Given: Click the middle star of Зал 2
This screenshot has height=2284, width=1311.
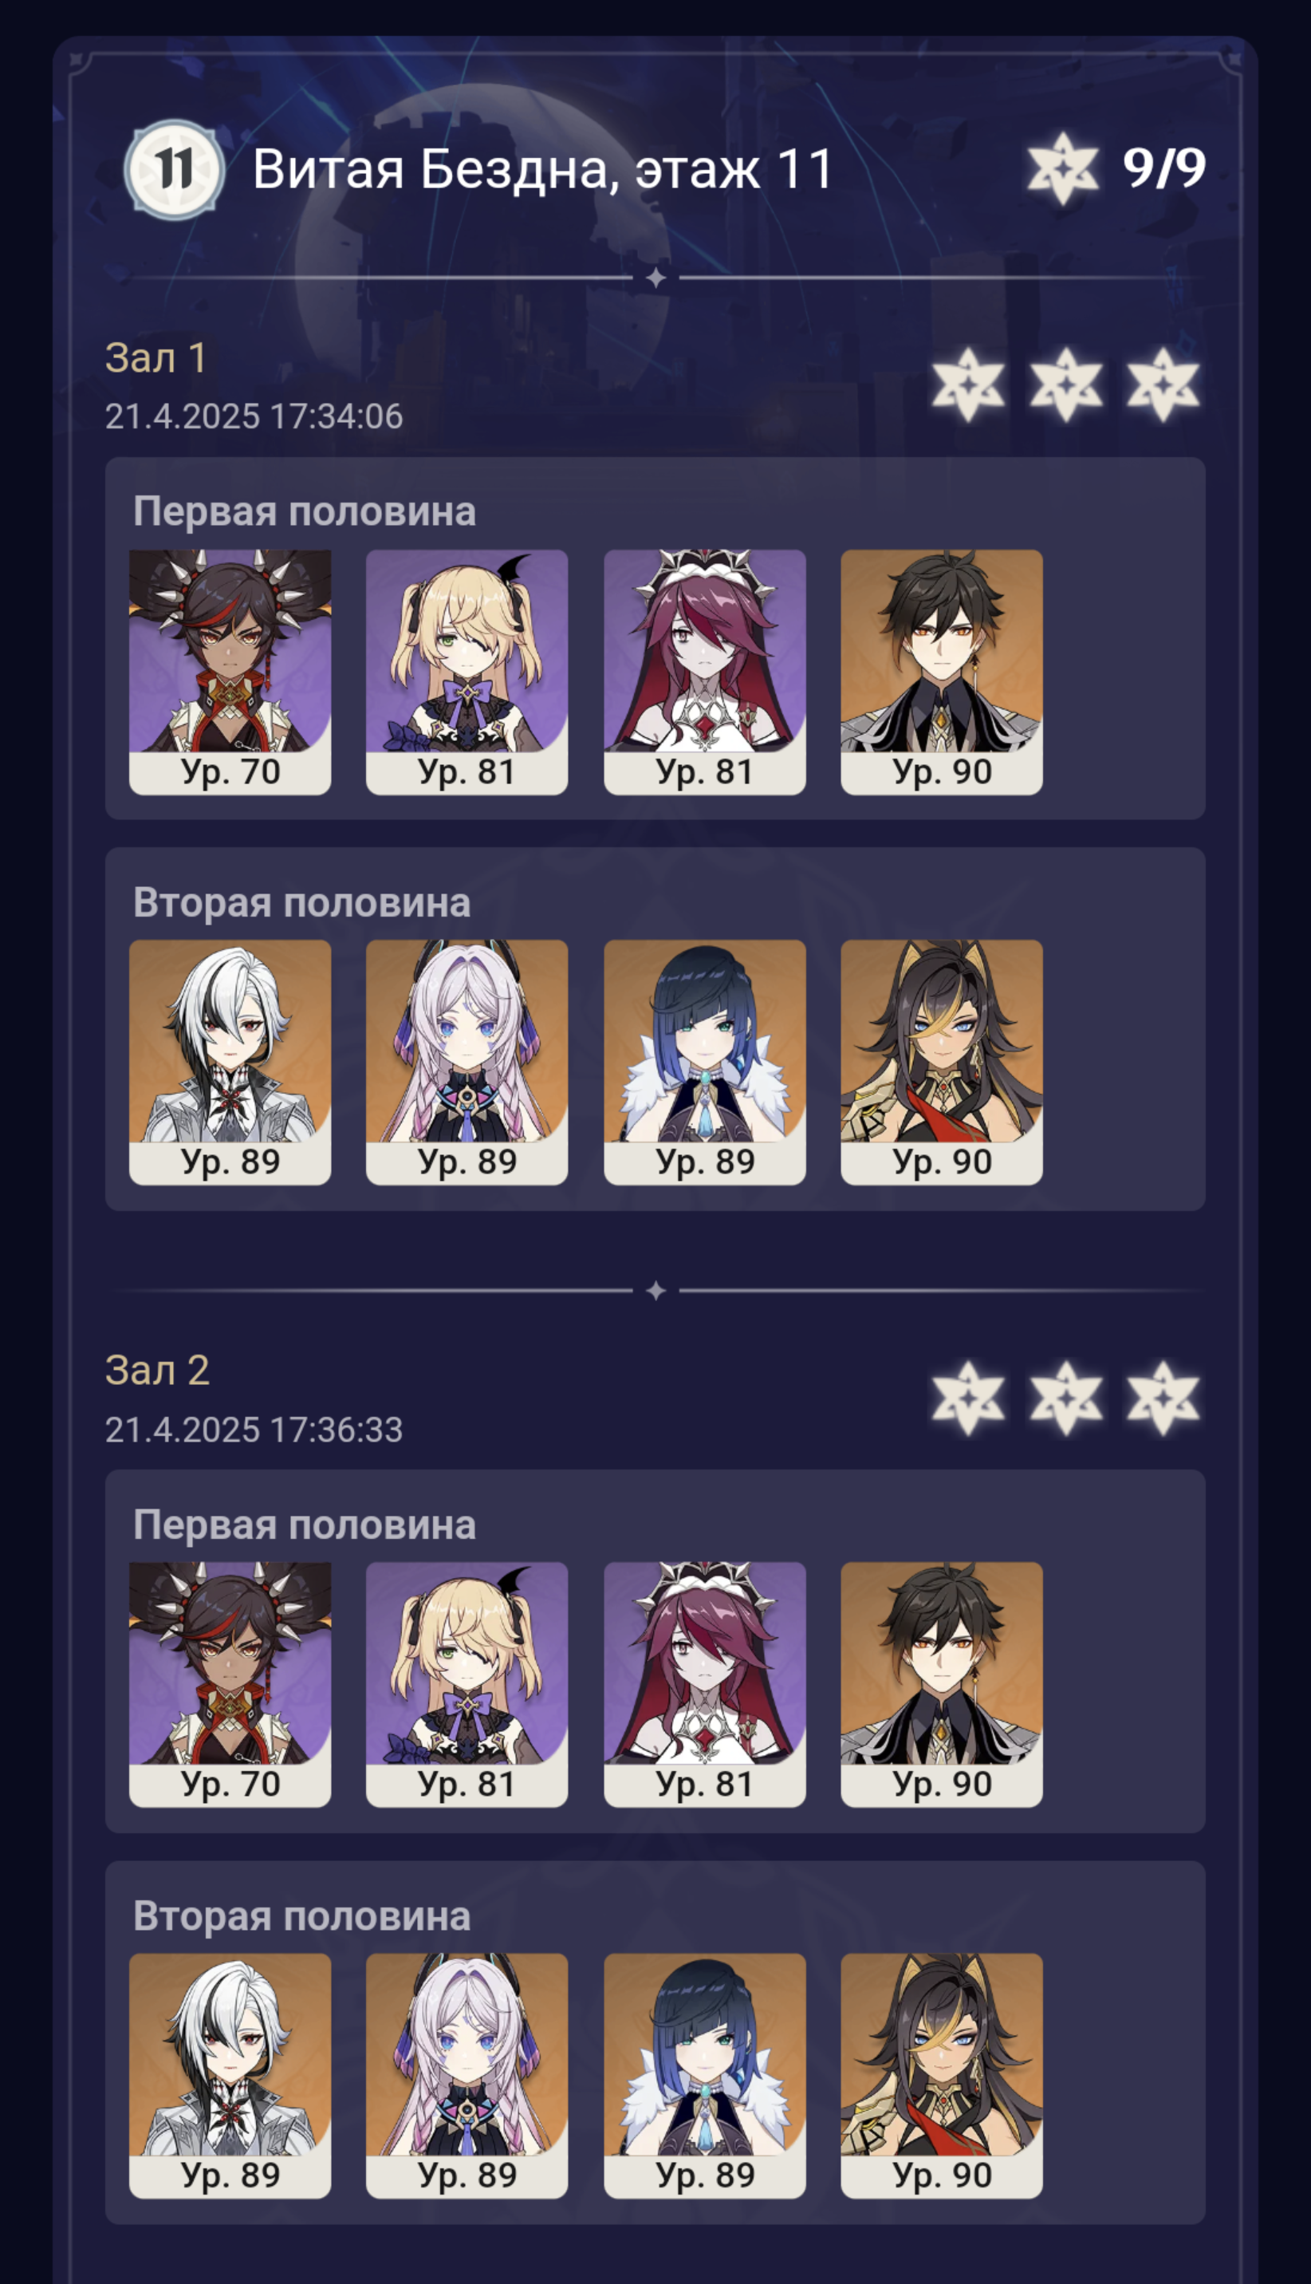Looking at the screenshot, I should (1066, 1398).
